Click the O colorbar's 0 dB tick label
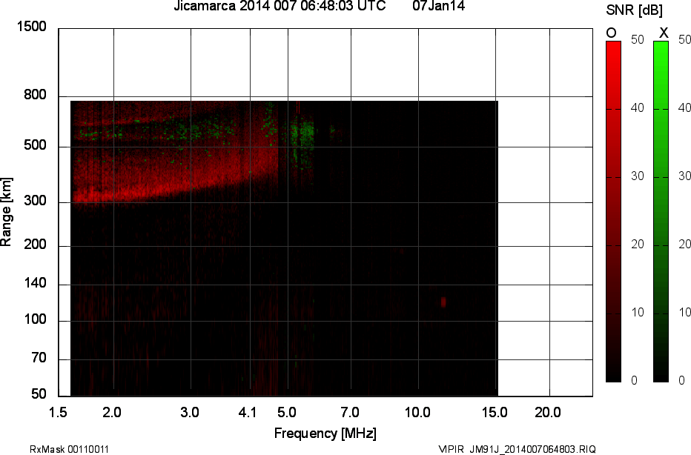Image resolution: width=691 pixels, height=455 pixels. coord(634,381)
